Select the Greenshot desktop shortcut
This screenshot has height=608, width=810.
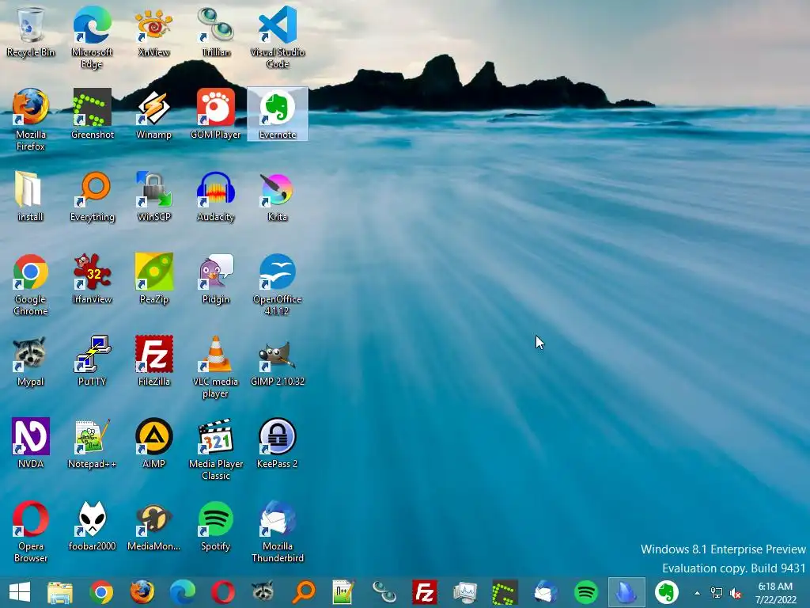[x=92, y=114]
